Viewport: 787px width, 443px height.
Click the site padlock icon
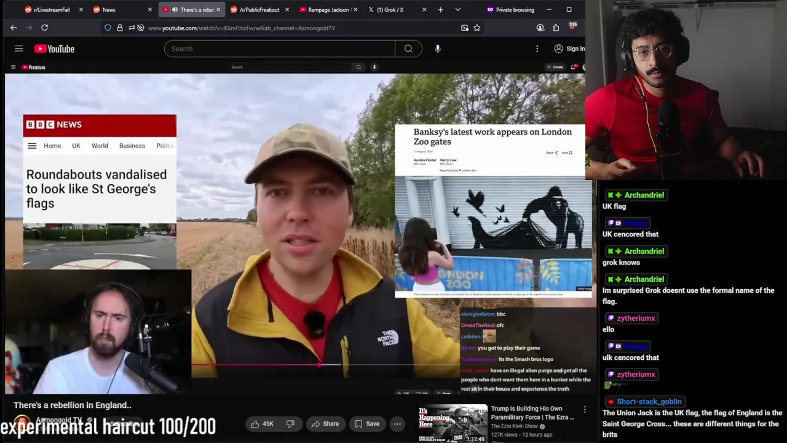click(x=120, y=28)
